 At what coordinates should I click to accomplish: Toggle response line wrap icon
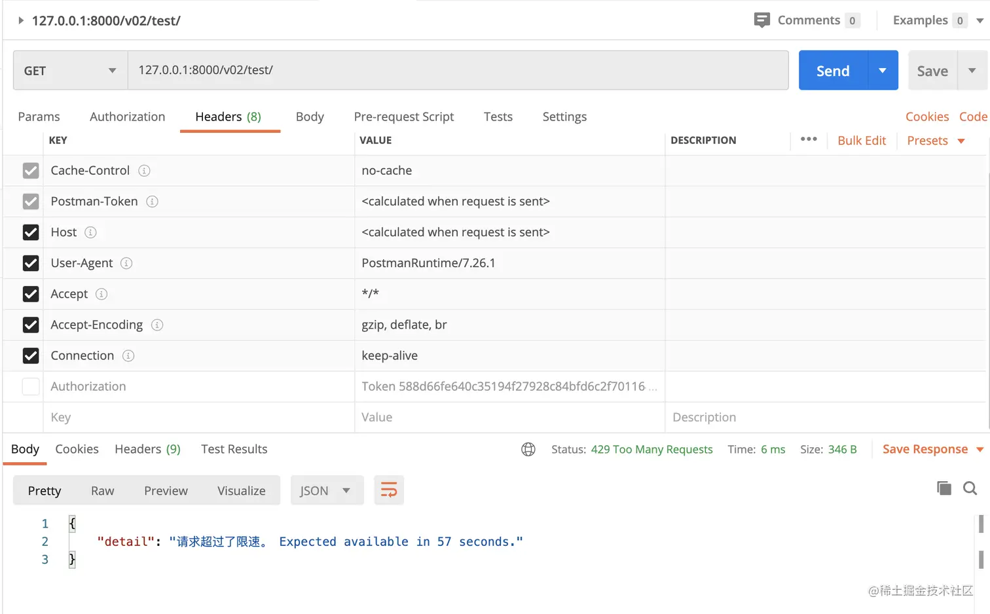389,490
